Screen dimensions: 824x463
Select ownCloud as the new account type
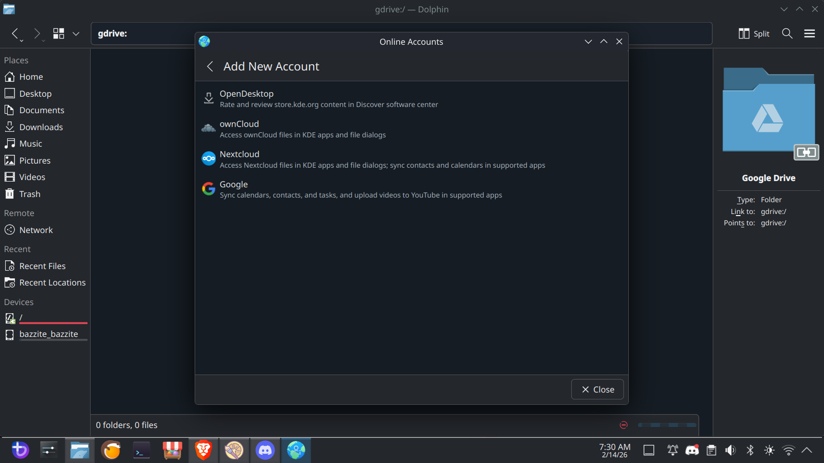click(x=411, y=129)
